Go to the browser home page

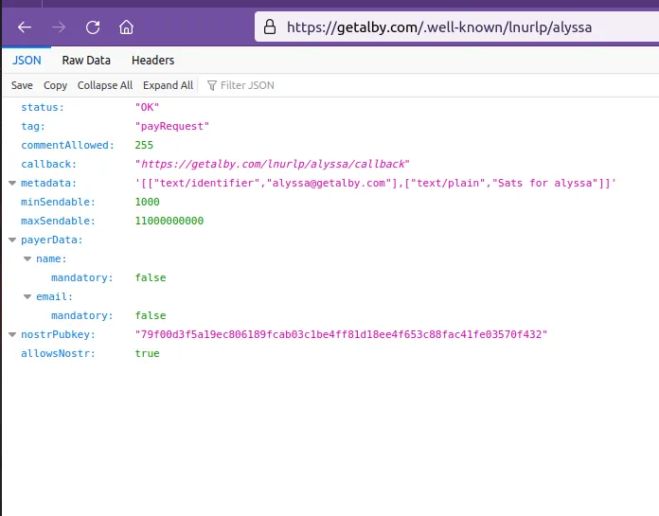tap(126, 27)
